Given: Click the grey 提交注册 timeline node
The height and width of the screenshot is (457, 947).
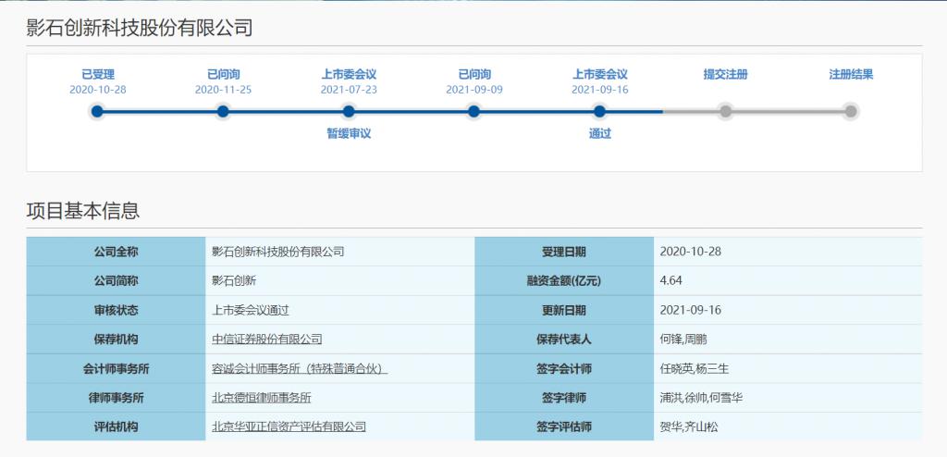Looking at the screenshot, I should click(x=725, y=111).
